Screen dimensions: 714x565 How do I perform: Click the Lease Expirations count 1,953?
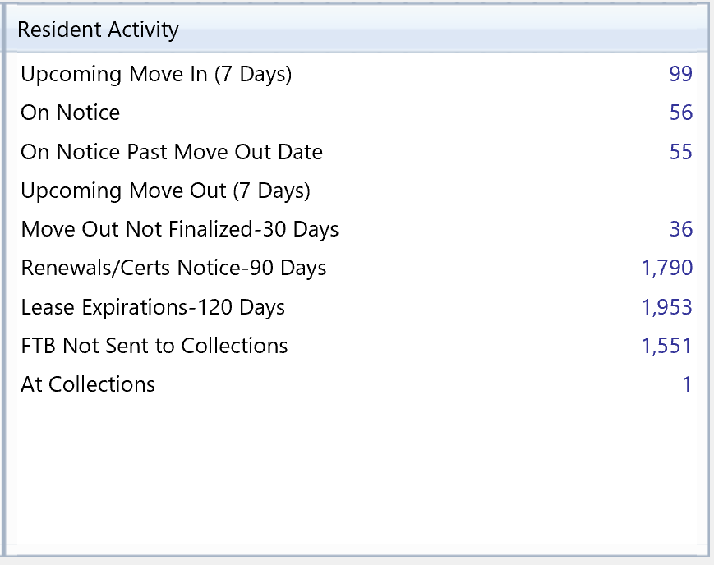666,307
